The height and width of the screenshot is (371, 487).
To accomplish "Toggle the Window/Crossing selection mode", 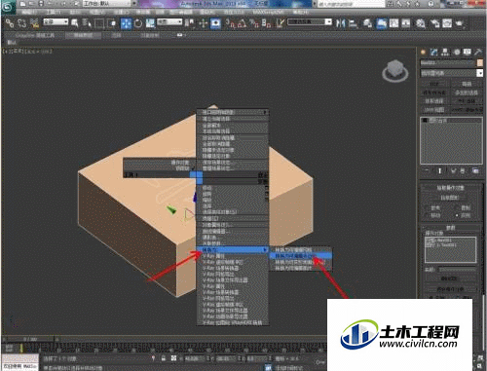I will tap(112, 23).
